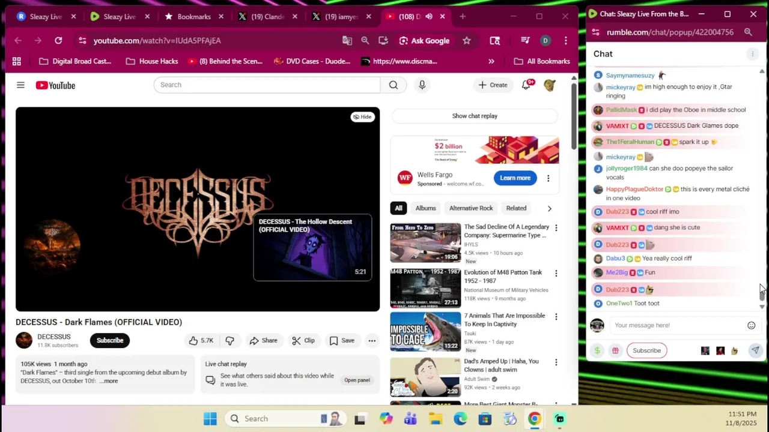Open Chrome media controls icon
The image size is (769, 432).
point(525,40)
